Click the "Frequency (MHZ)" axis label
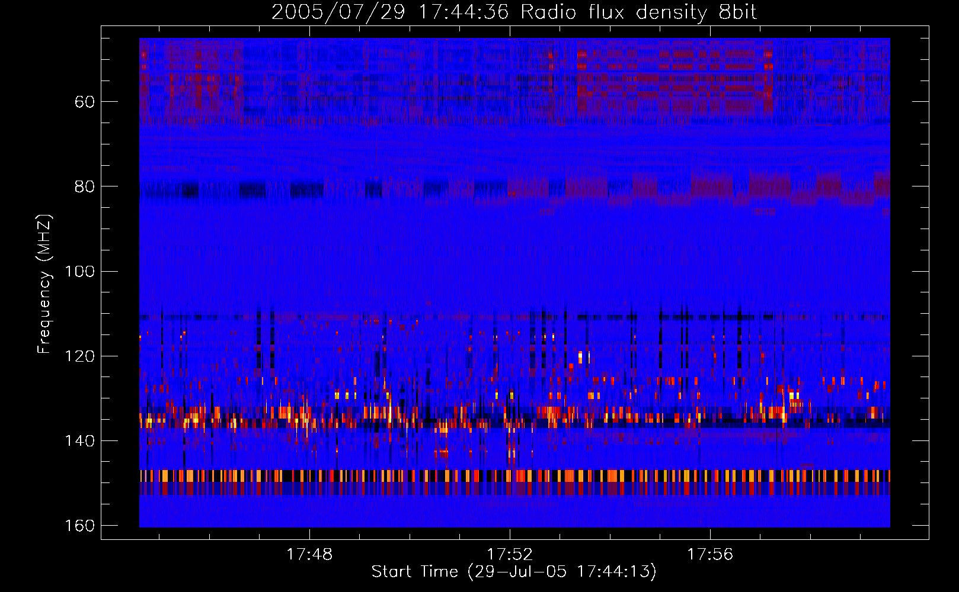This screenshot has width=959, height=592. [x=44, y=284]
